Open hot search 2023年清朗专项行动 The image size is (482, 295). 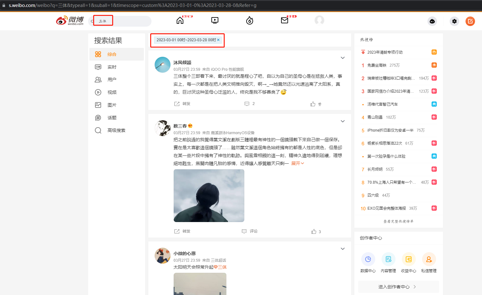[x=385, y=52]
